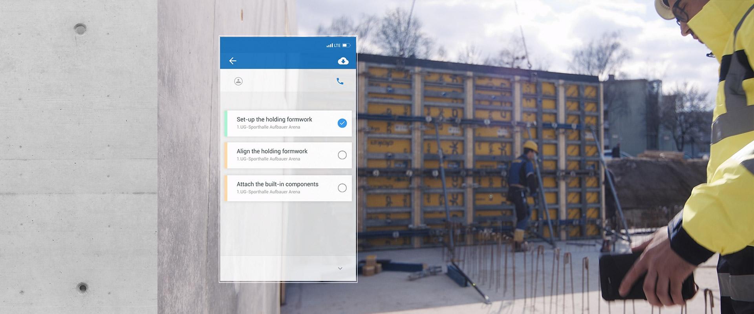Viewport: 754px width, 314px height.
Task: Open the user profile avatar icon
Action: 238,81
